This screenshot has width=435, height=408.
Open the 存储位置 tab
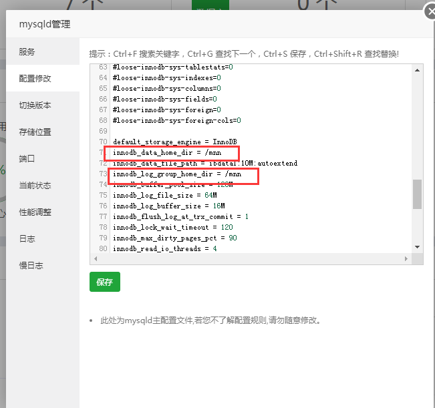(43, 132)
